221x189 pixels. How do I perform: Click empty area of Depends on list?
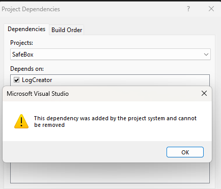click(x=110, y=173)
